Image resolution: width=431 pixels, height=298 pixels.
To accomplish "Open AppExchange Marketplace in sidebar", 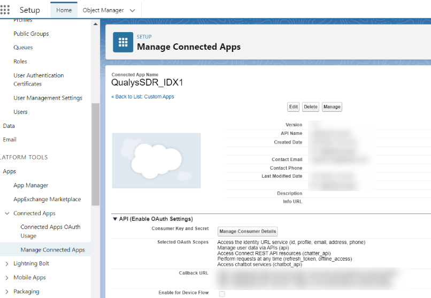I will [x=47, y=200].
